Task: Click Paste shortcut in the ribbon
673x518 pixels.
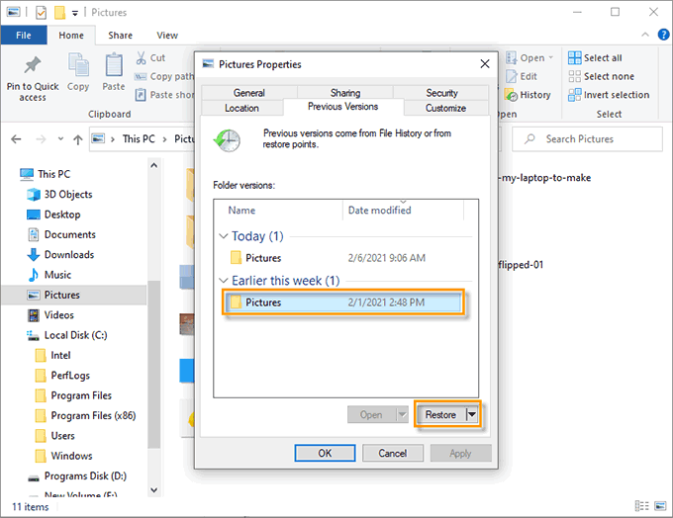Action: [x=164, y=95]
